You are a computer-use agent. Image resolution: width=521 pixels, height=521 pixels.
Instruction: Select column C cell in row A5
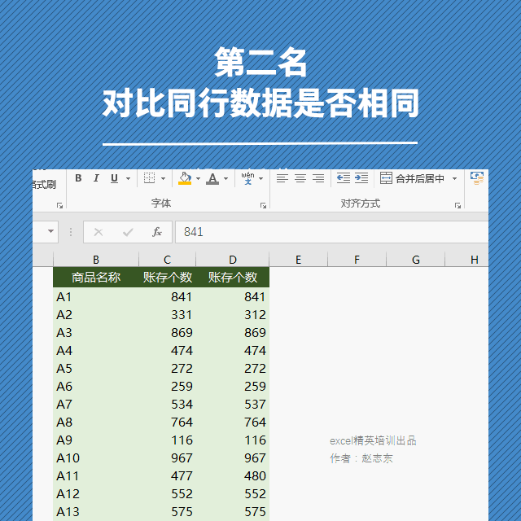tap(167, 369)
